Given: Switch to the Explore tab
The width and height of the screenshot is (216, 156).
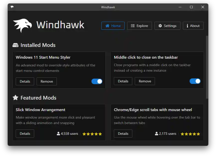Looking at the screenshot, I should pyautogui.click(x=140, y=26).
